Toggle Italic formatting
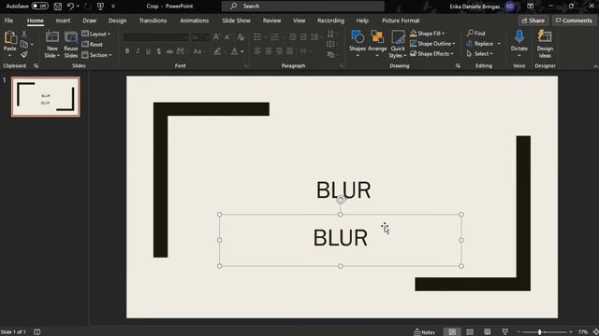The image size is (599, 336). point(138,51)
